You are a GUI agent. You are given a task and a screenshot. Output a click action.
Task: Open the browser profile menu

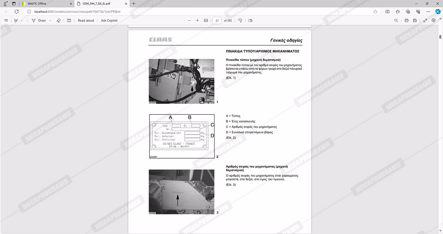[5, 4]
